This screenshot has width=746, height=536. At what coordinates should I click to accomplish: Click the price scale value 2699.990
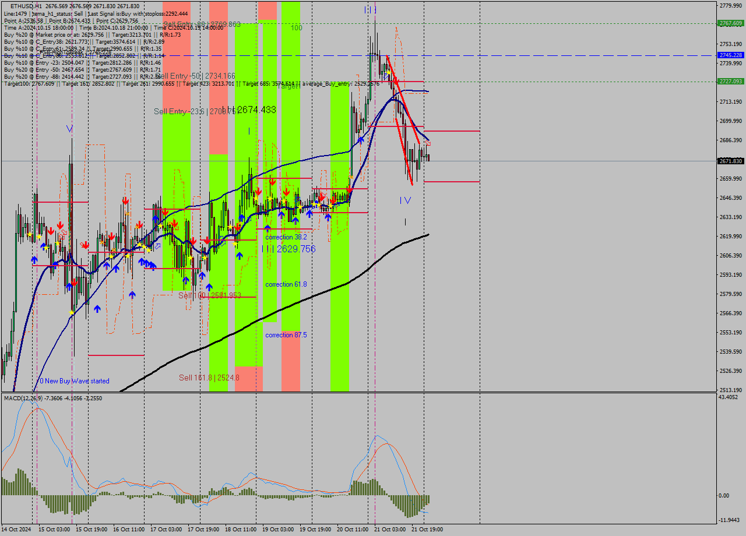730,121
